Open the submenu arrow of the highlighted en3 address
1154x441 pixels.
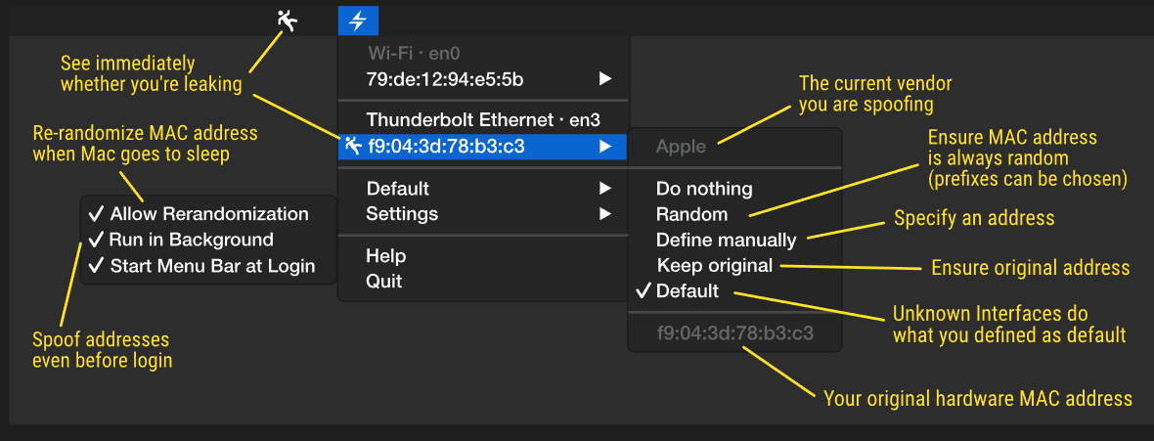(605, 147)
